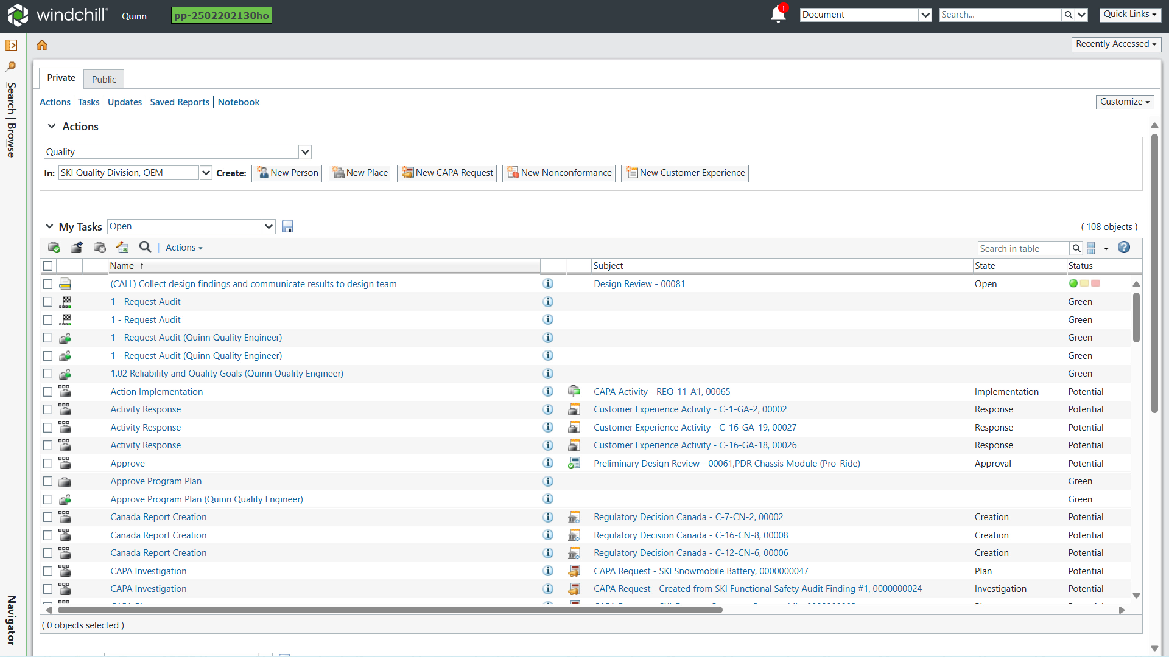
Task: Select the 1.02 Reliability and Quality Goals row
Action: tap(47, 374)
